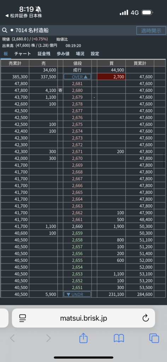Click the 適時開示 button
This screenshot has width=167, height=362.
(x=151, y=30)
